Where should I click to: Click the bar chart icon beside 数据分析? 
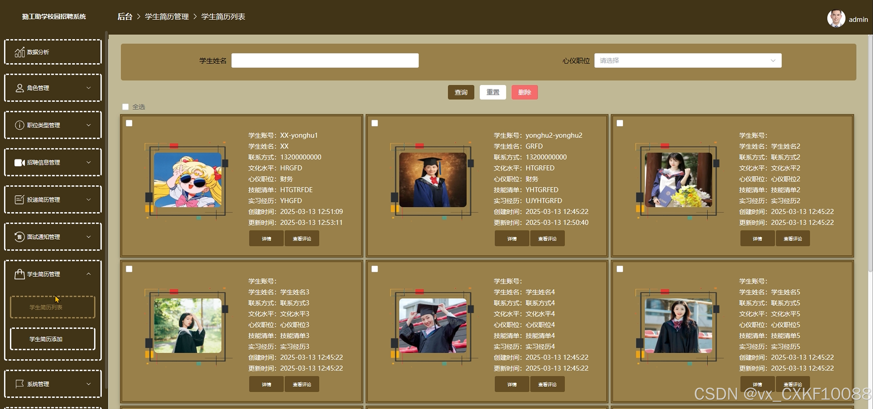point(20,52)
